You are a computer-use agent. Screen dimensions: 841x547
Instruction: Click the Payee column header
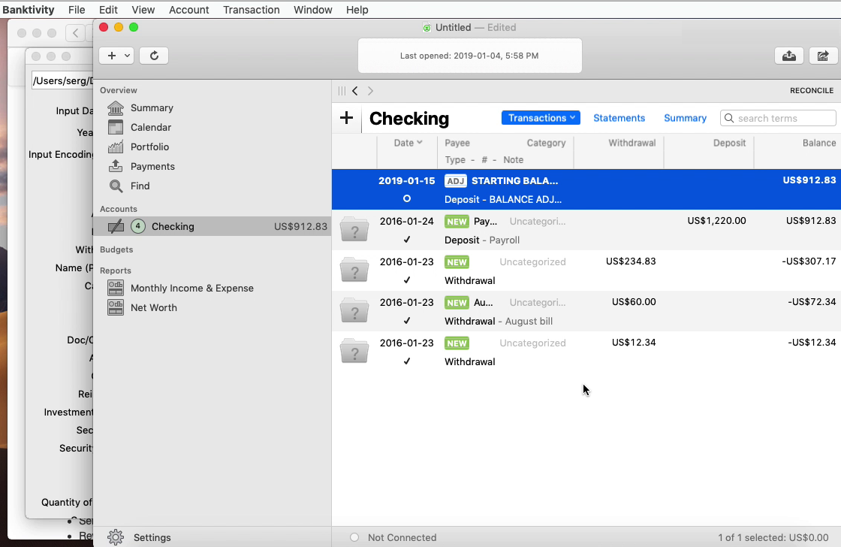coord(457,143)
